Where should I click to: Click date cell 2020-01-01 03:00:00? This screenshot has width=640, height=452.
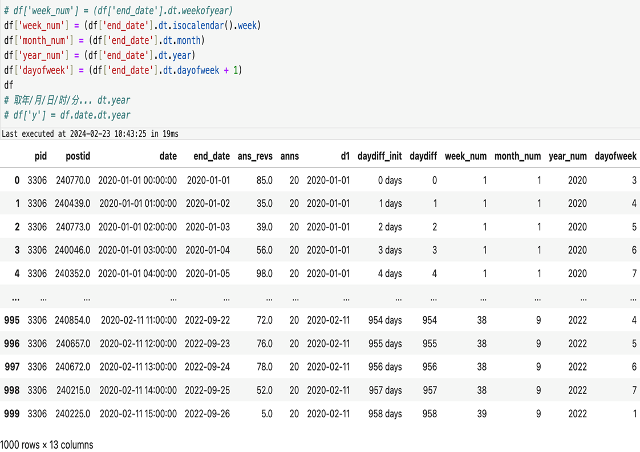pos(137,250)
